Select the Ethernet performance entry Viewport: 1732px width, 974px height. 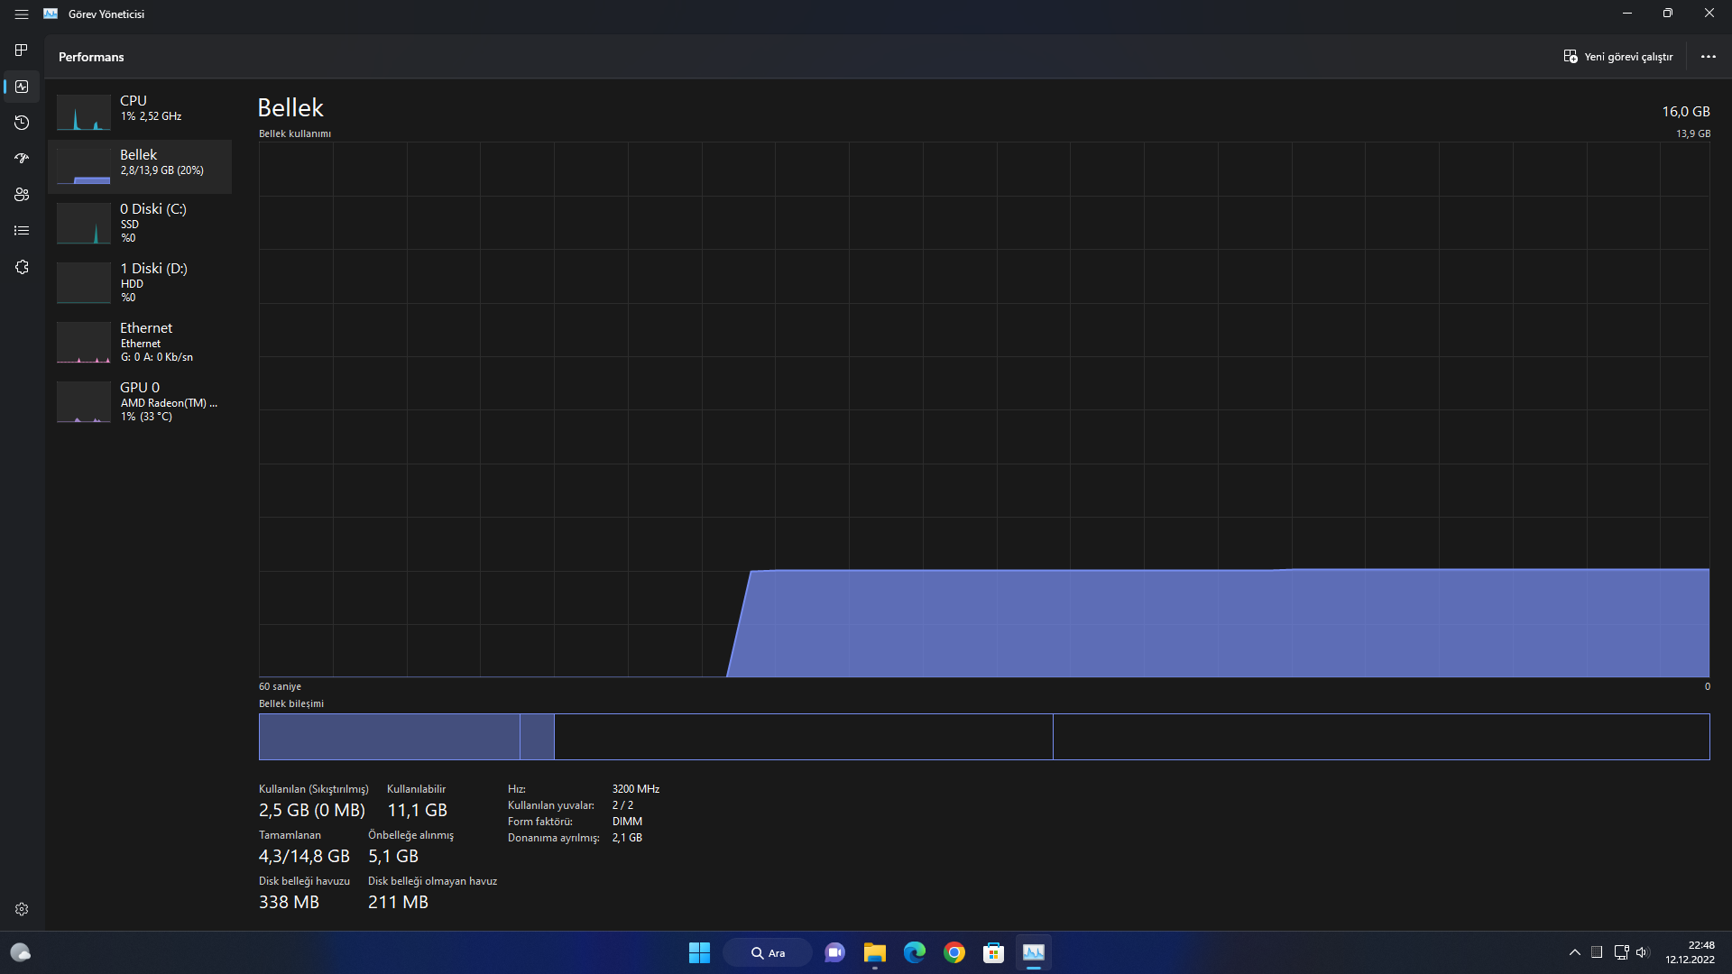140,342
